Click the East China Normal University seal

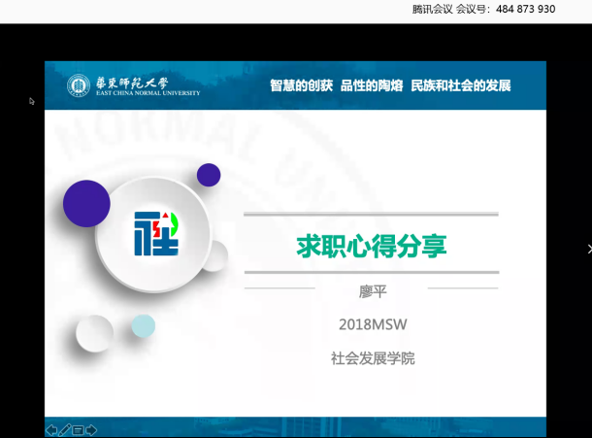click(78, 85)
